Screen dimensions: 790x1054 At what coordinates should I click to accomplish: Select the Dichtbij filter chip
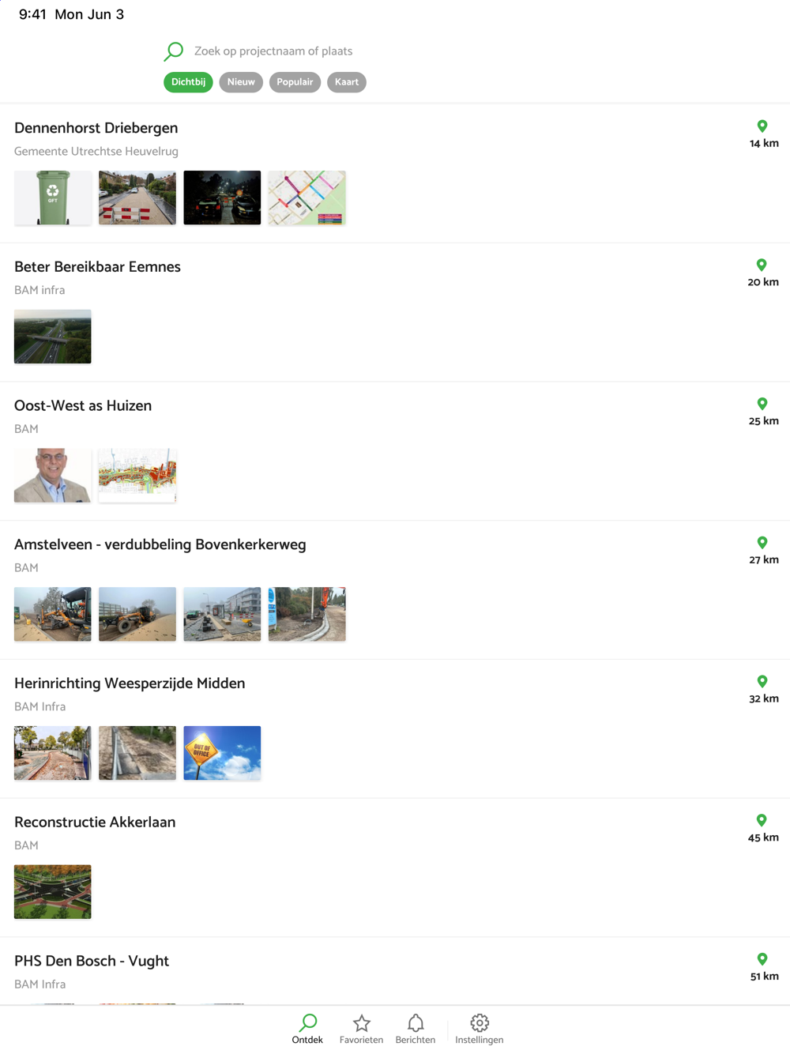click(x=188, y=82)
